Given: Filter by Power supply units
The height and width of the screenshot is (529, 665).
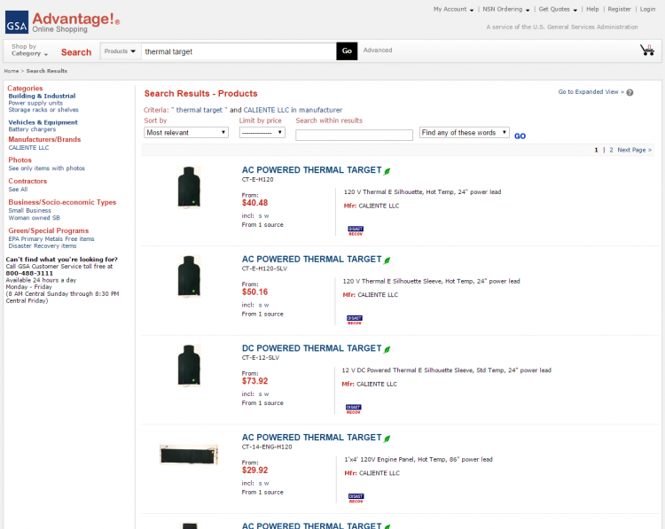Looking at the screenshot, I should click(35, 103).
